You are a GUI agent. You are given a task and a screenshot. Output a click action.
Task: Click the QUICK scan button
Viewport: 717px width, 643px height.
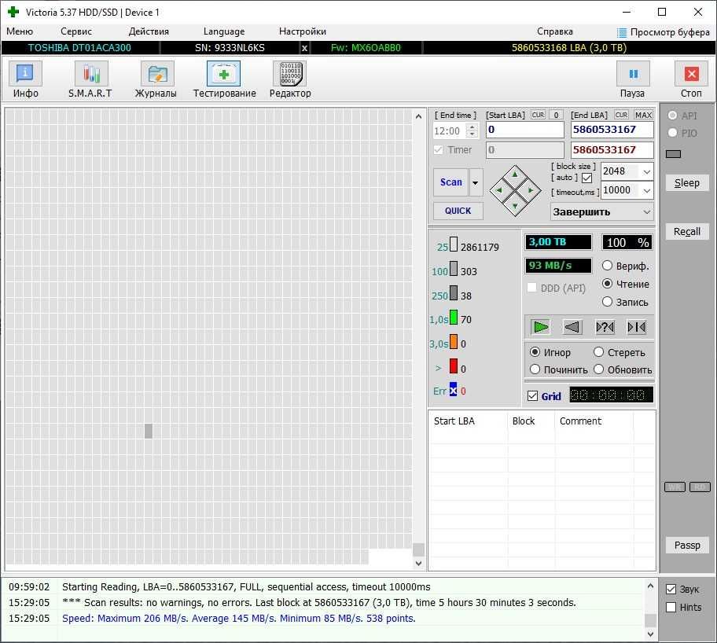point(458,211)
